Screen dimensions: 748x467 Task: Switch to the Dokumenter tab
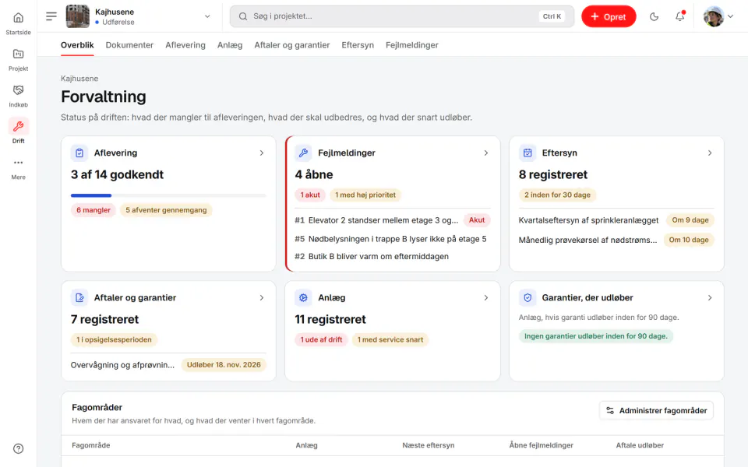[129, 45]
